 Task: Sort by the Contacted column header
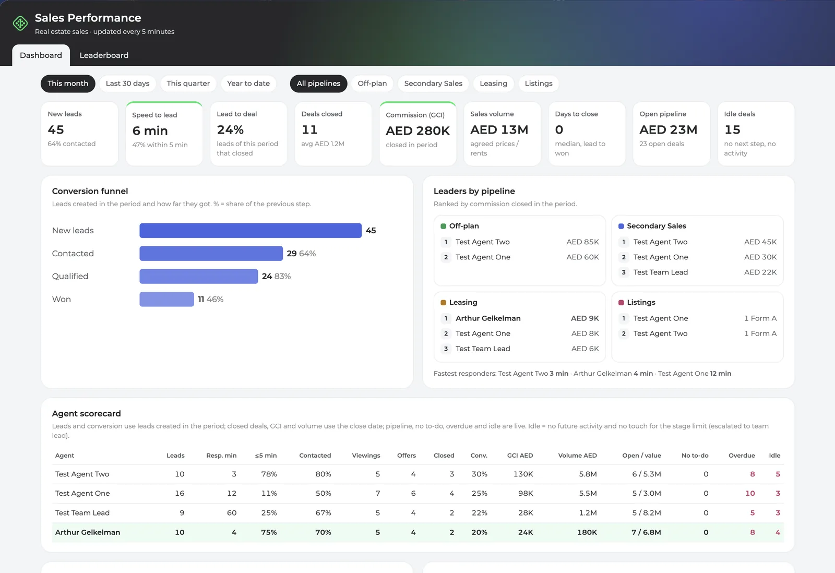coord(315,456)
